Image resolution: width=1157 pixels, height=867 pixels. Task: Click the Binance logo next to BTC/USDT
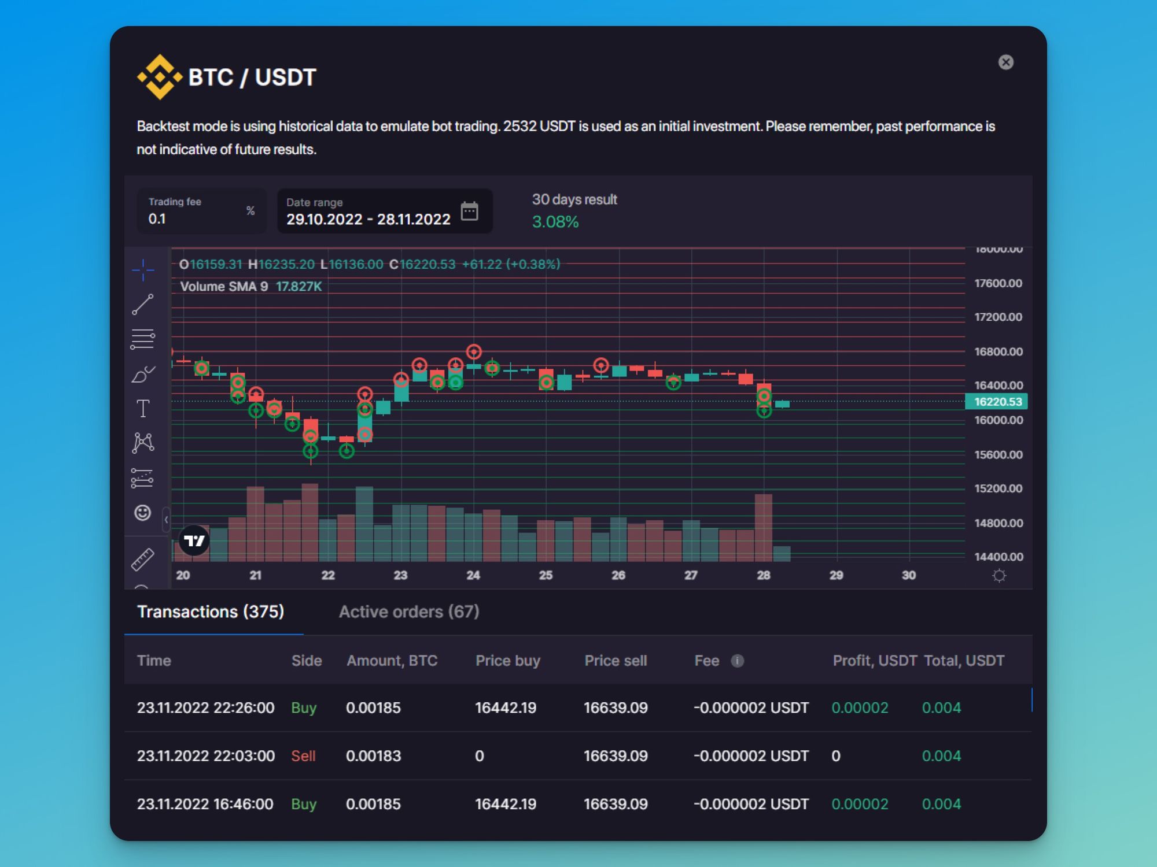pos(159,76)
